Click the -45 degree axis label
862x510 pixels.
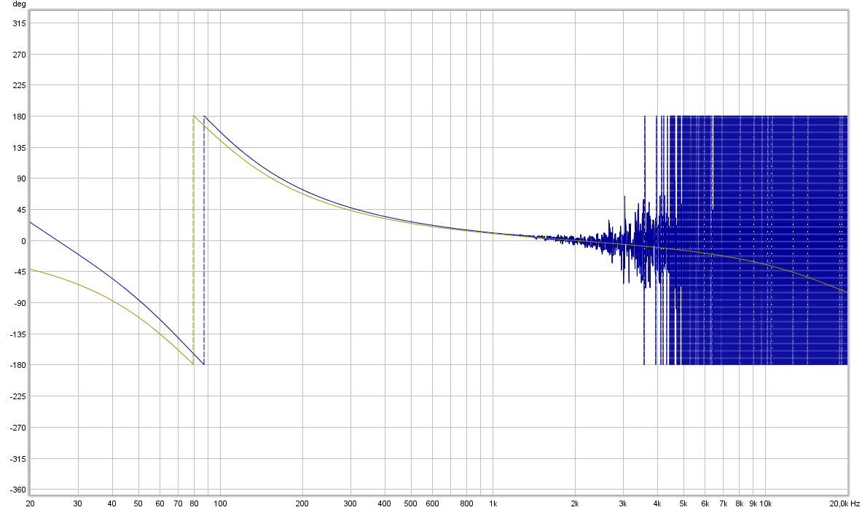click(20, 272)
